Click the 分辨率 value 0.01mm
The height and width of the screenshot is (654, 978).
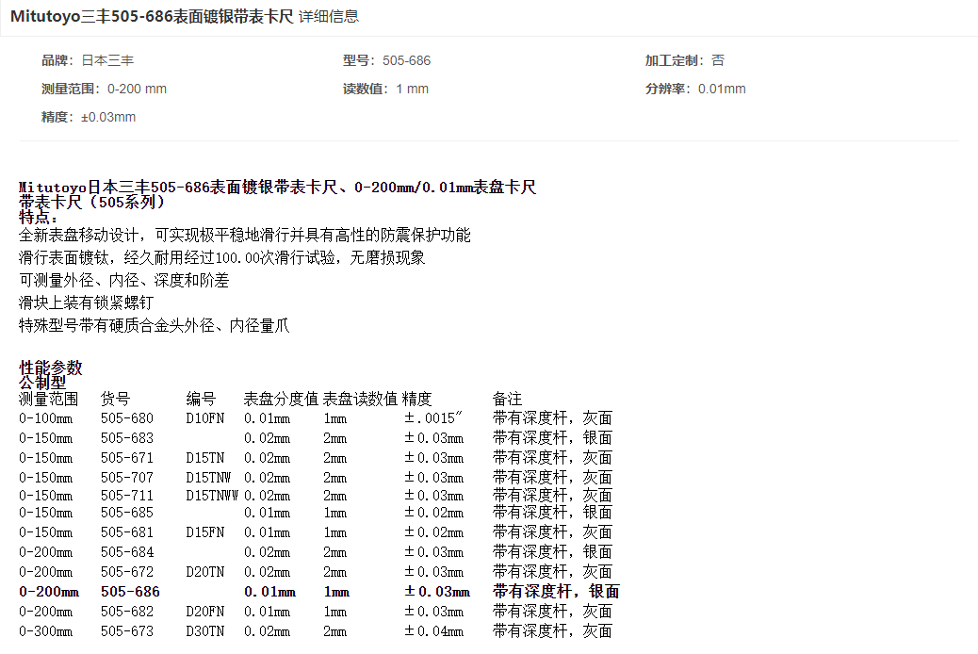click(721, 89)
